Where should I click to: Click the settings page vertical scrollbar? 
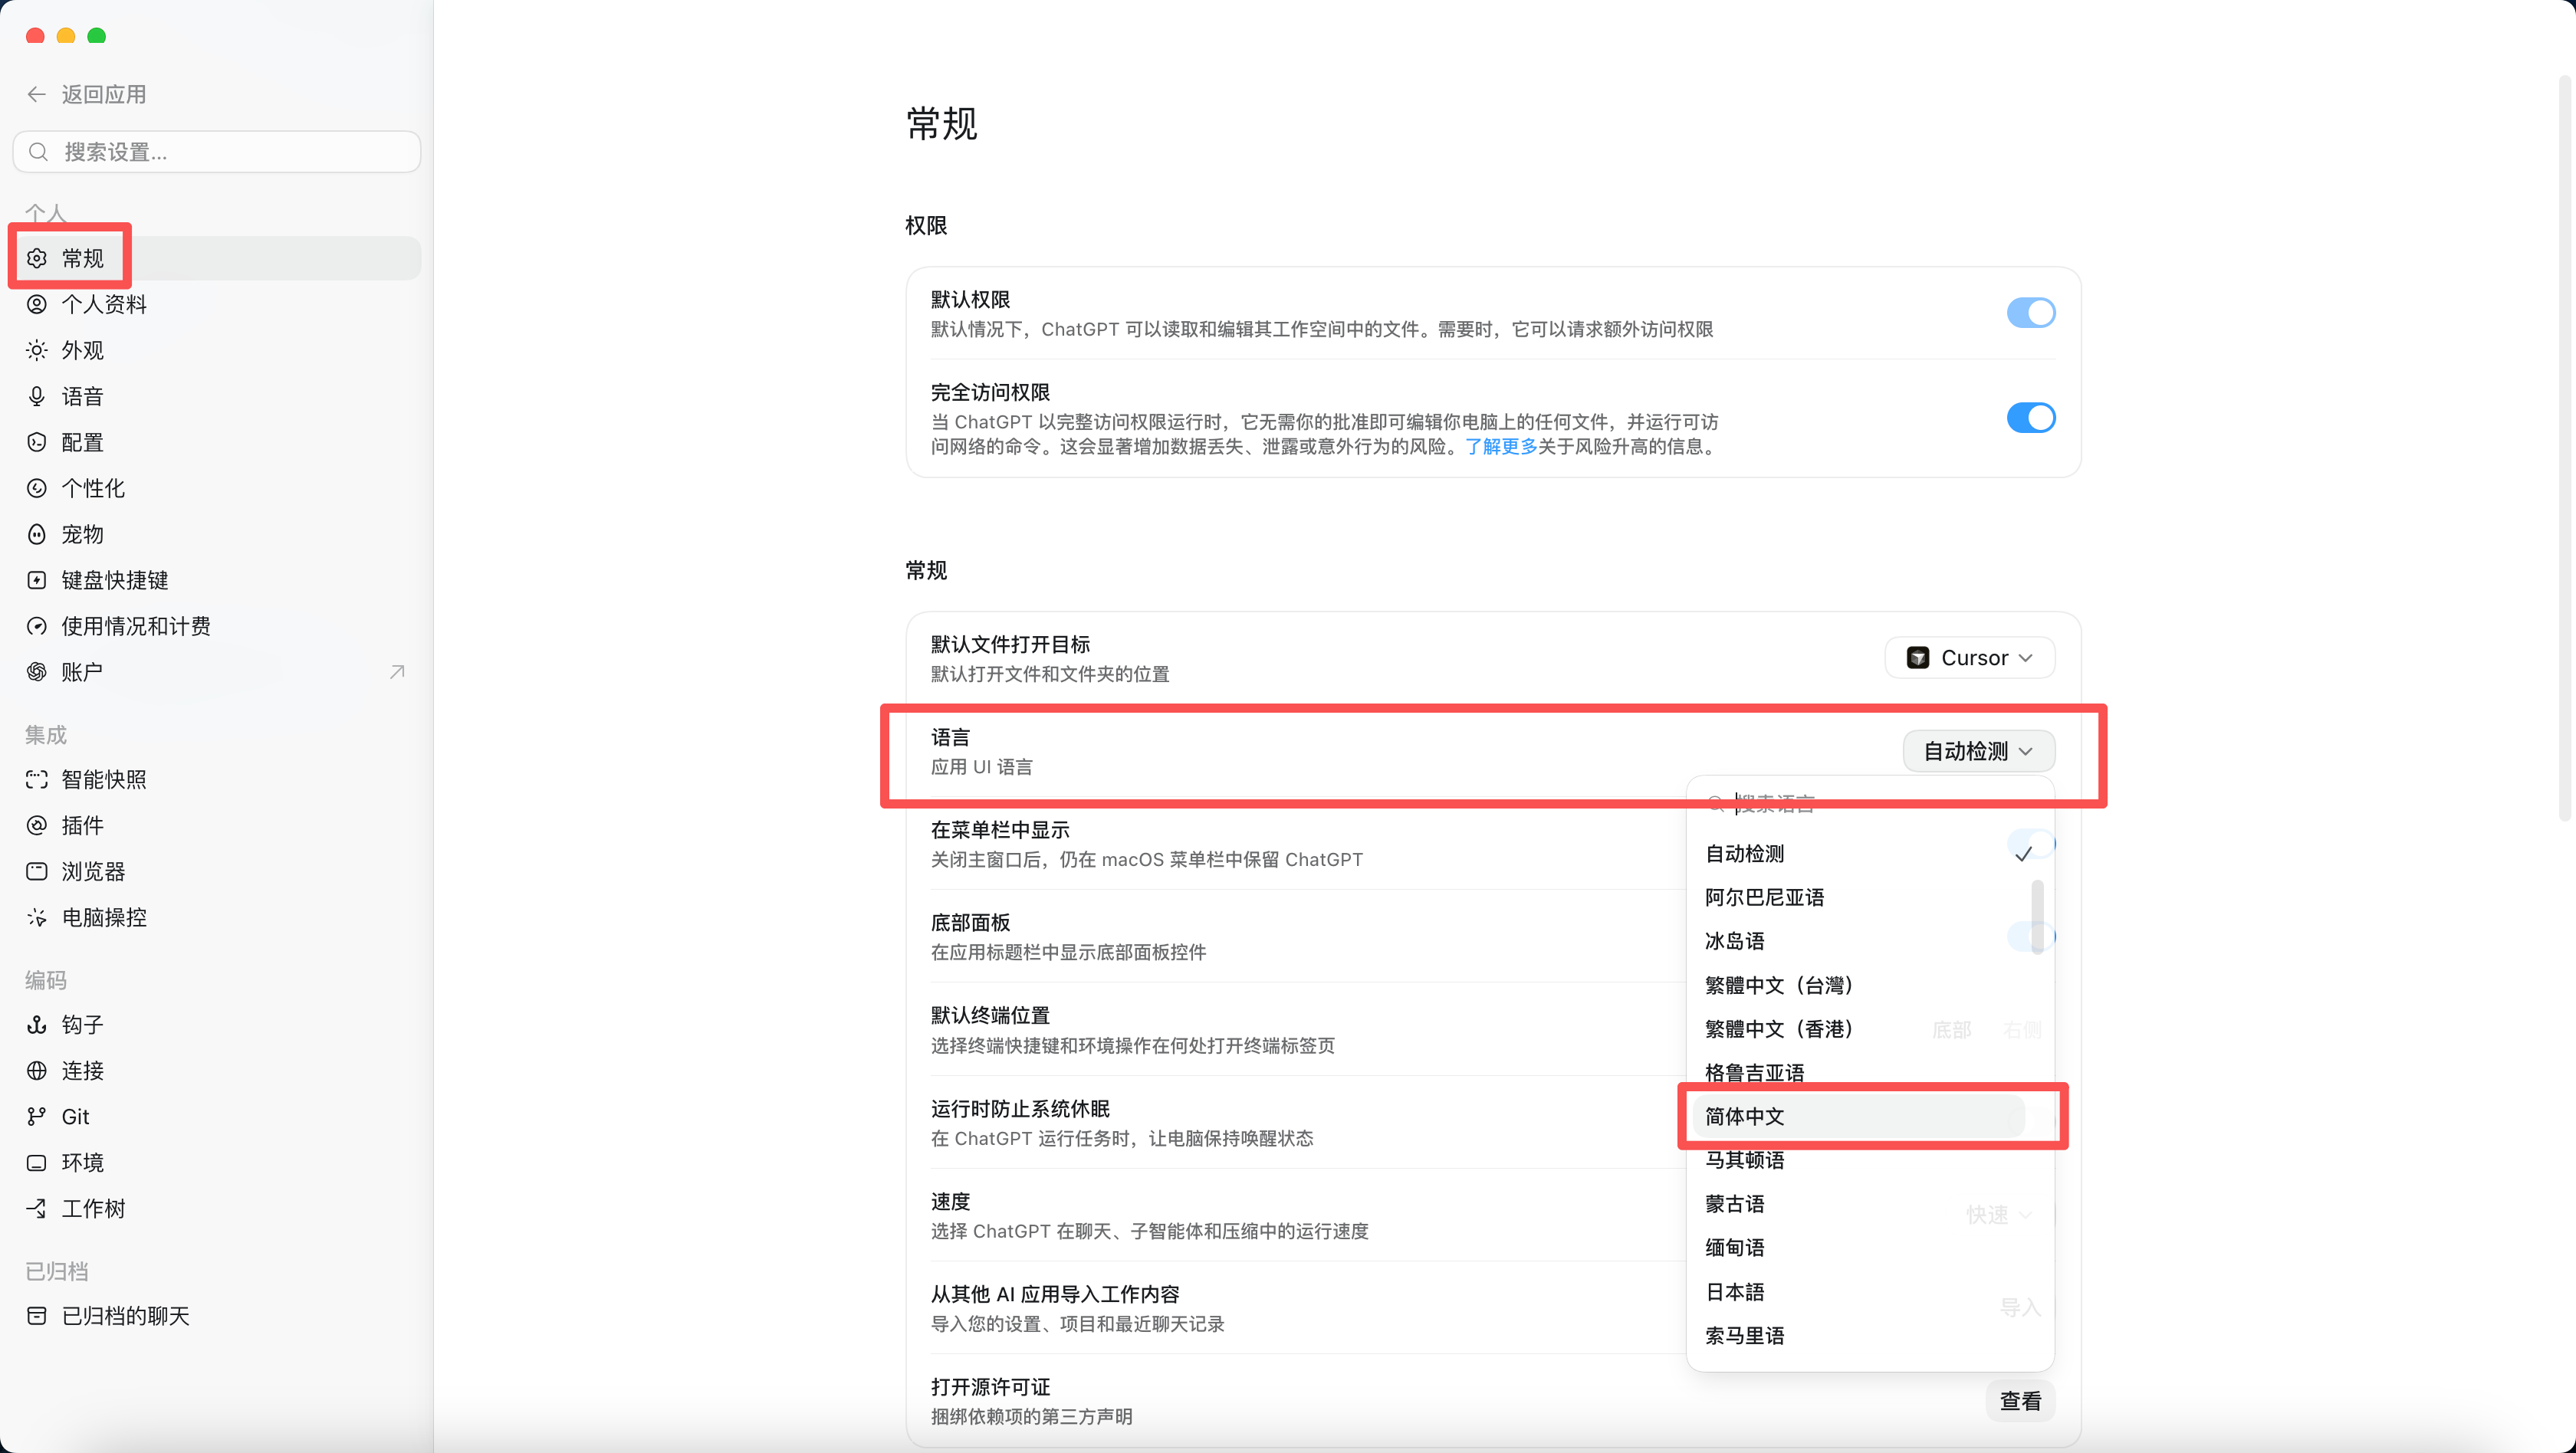2564,448
